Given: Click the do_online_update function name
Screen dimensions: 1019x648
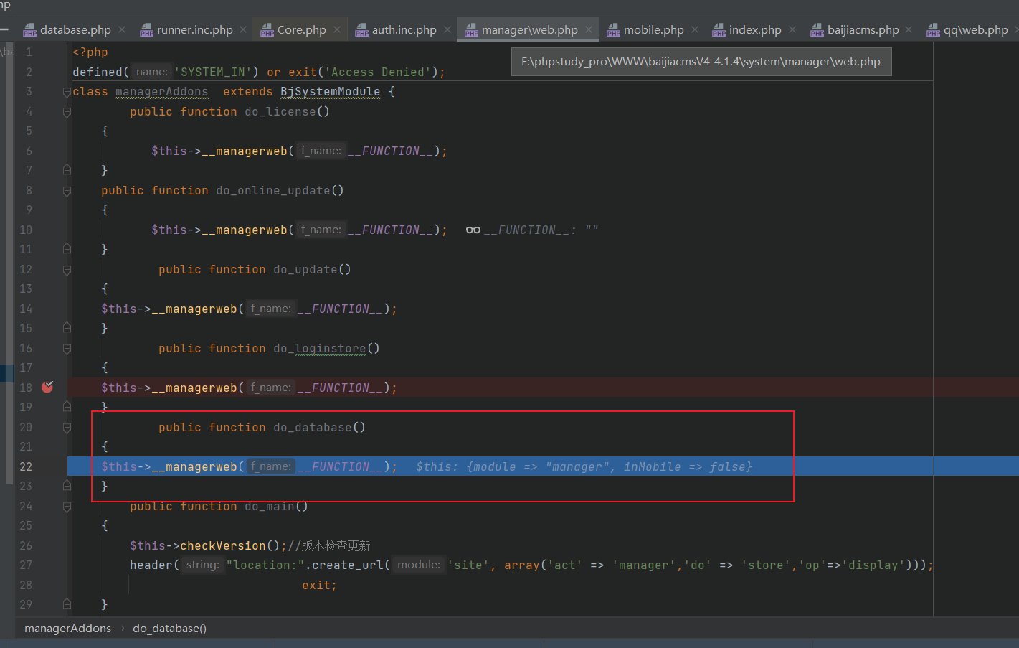Looking at the screenshot, I should [x=273, y=190].
